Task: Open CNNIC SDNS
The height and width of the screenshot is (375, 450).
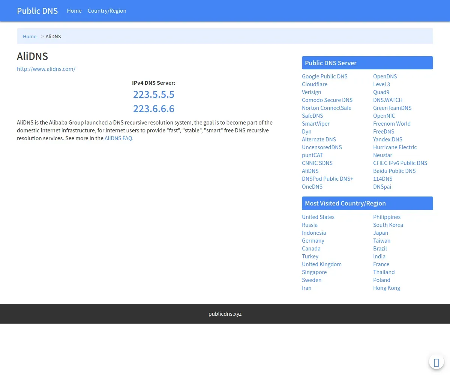Action: point(317,163)
